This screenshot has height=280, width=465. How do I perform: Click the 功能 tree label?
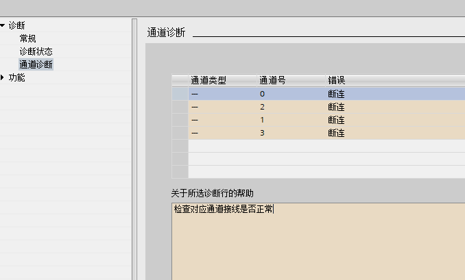pos(17,77)
